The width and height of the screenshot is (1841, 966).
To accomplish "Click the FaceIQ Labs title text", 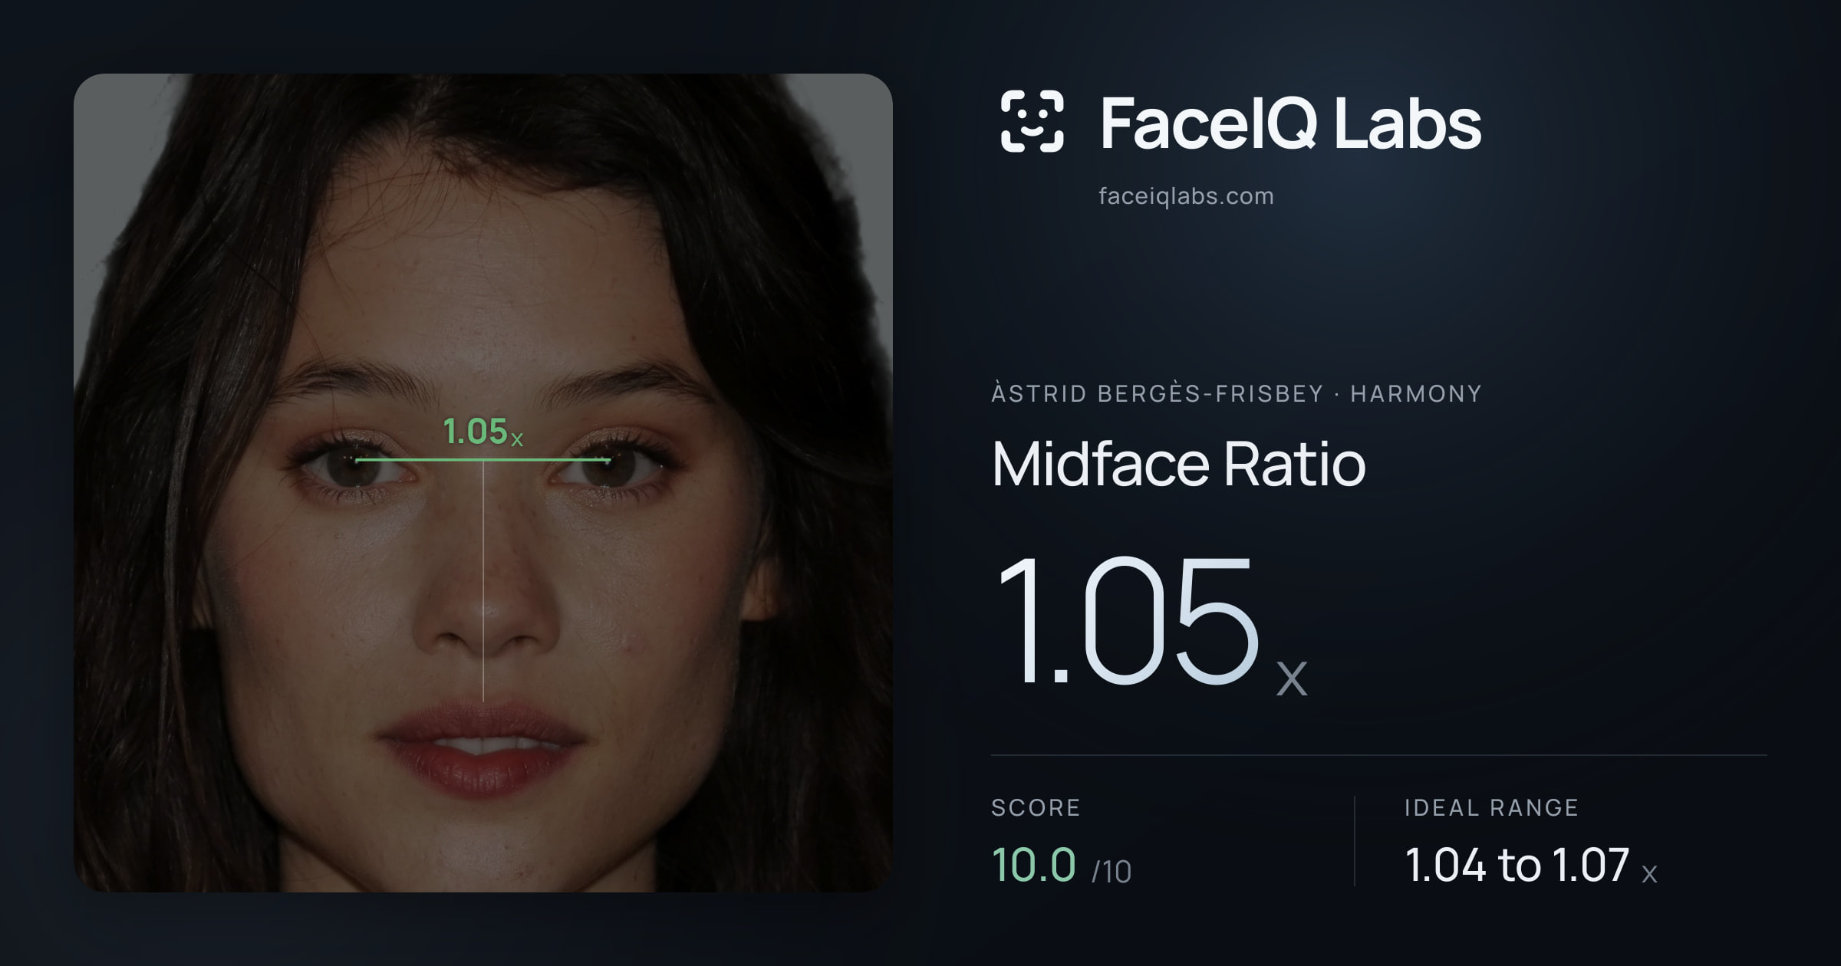I will point(1290,123).
